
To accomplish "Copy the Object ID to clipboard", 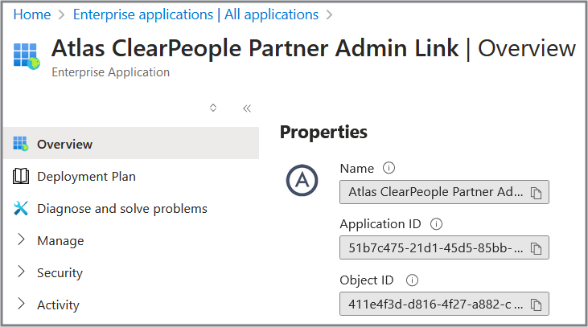I will (537, 305).
